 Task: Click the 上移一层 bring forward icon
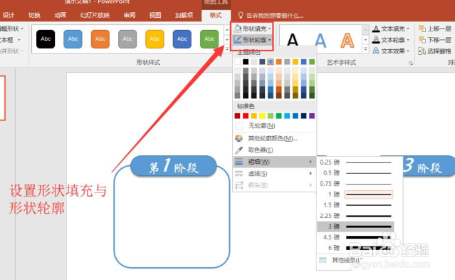click(x=422, y=28)
